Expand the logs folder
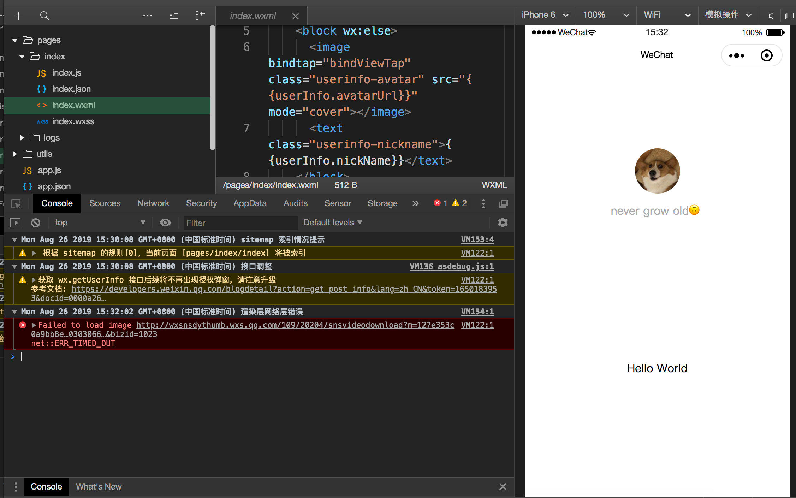Image resolution: width=796 pixels, height=498 pixels. click(22, 138)
